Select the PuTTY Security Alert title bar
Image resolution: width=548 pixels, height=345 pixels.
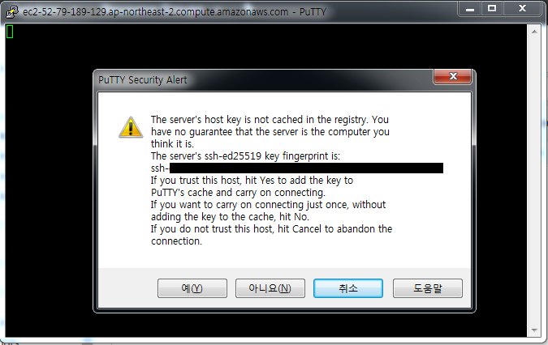(265, 80)
